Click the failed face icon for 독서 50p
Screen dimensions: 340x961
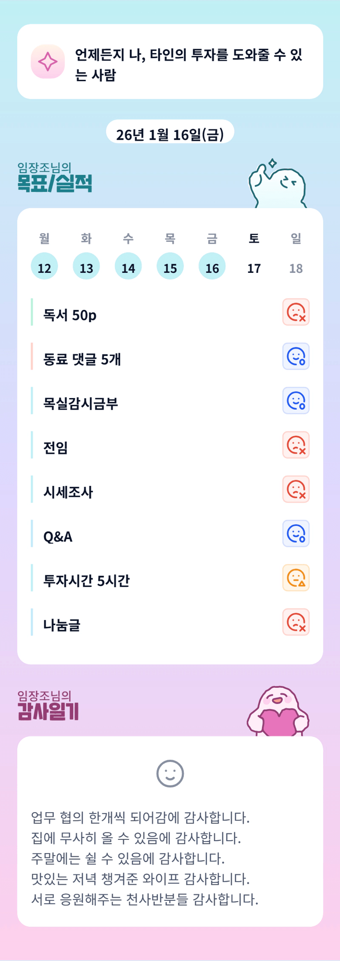[x=296, y=312]
